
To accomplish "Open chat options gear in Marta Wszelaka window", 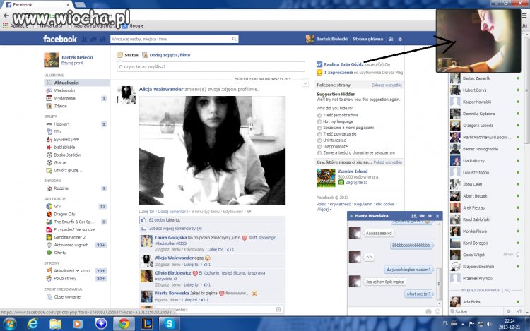I will [430, 216].
